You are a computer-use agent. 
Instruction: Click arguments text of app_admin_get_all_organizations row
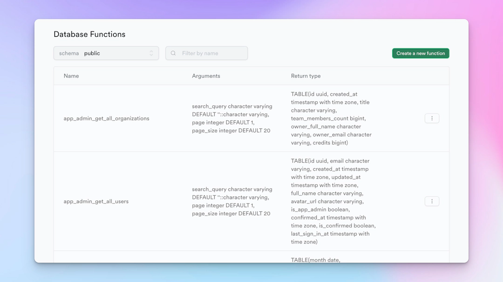(x=232, y=118)
